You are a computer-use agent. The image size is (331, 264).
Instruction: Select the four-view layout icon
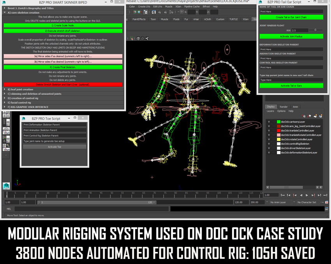click(6, 114)
